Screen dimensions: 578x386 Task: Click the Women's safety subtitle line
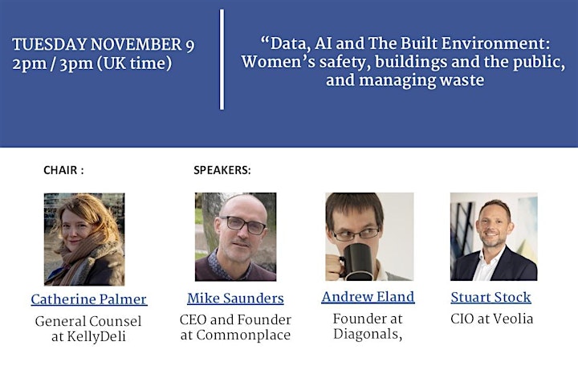coord(403,62)
